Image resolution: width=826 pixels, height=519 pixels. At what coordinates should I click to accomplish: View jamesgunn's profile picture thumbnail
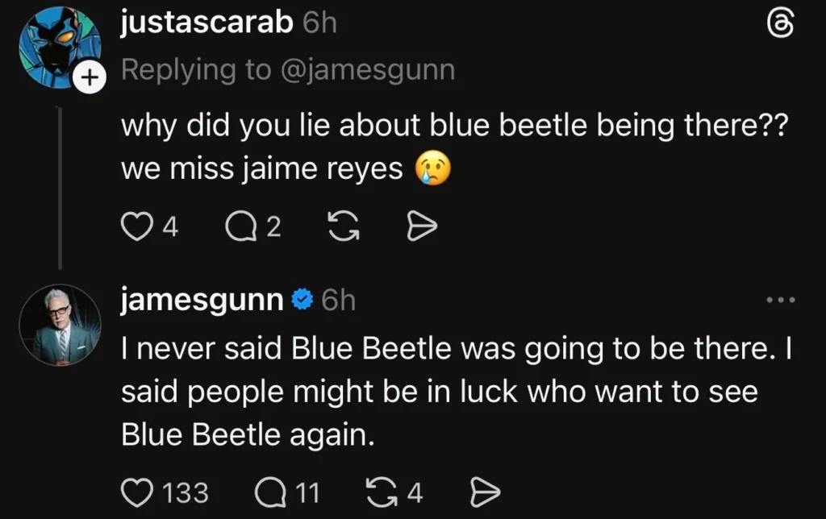(x=60, y=326)
